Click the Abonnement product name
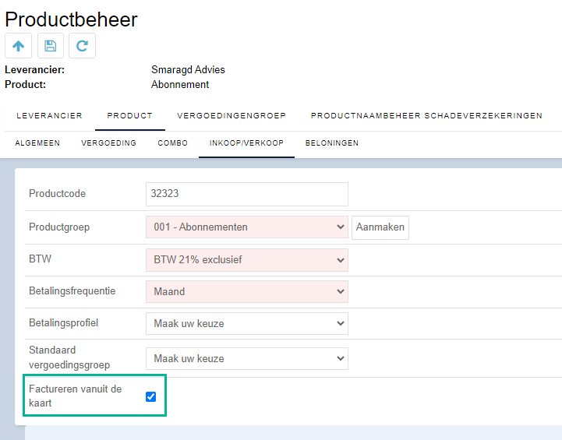 [180, 84]
